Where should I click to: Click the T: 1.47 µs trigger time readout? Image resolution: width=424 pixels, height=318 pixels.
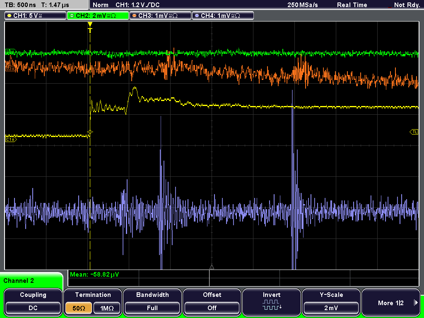(55, 5)
